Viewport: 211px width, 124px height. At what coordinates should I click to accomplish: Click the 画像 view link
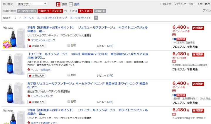[x=77, y=4]
